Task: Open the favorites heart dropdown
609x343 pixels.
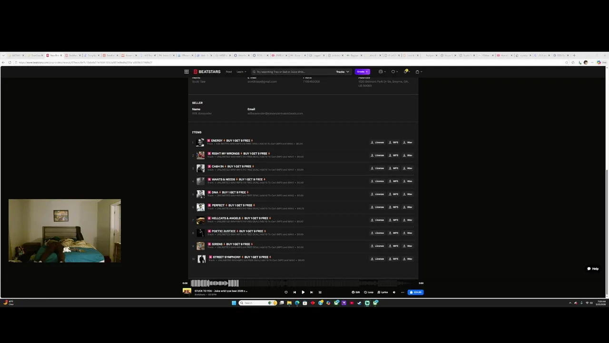Action: [394, 71]
